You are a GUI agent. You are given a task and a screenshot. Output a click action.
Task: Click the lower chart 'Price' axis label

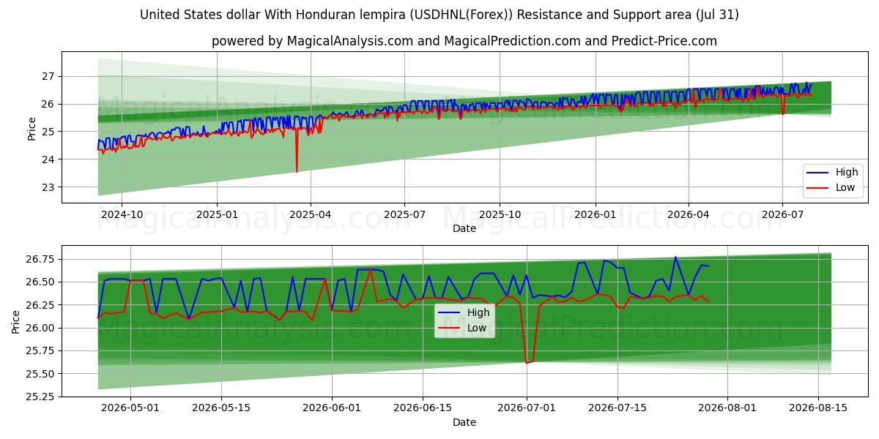tap(16, 321)
